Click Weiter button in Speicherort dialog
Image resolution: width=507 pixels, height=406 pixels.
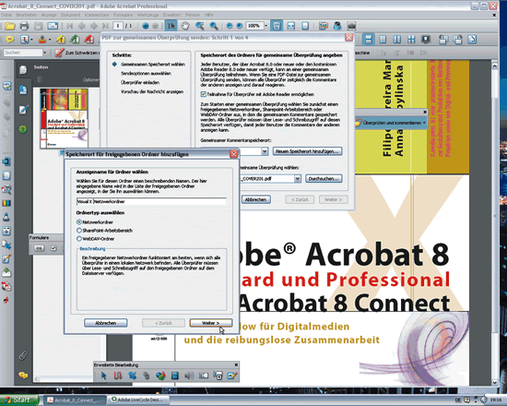click(x=211, y=323)
